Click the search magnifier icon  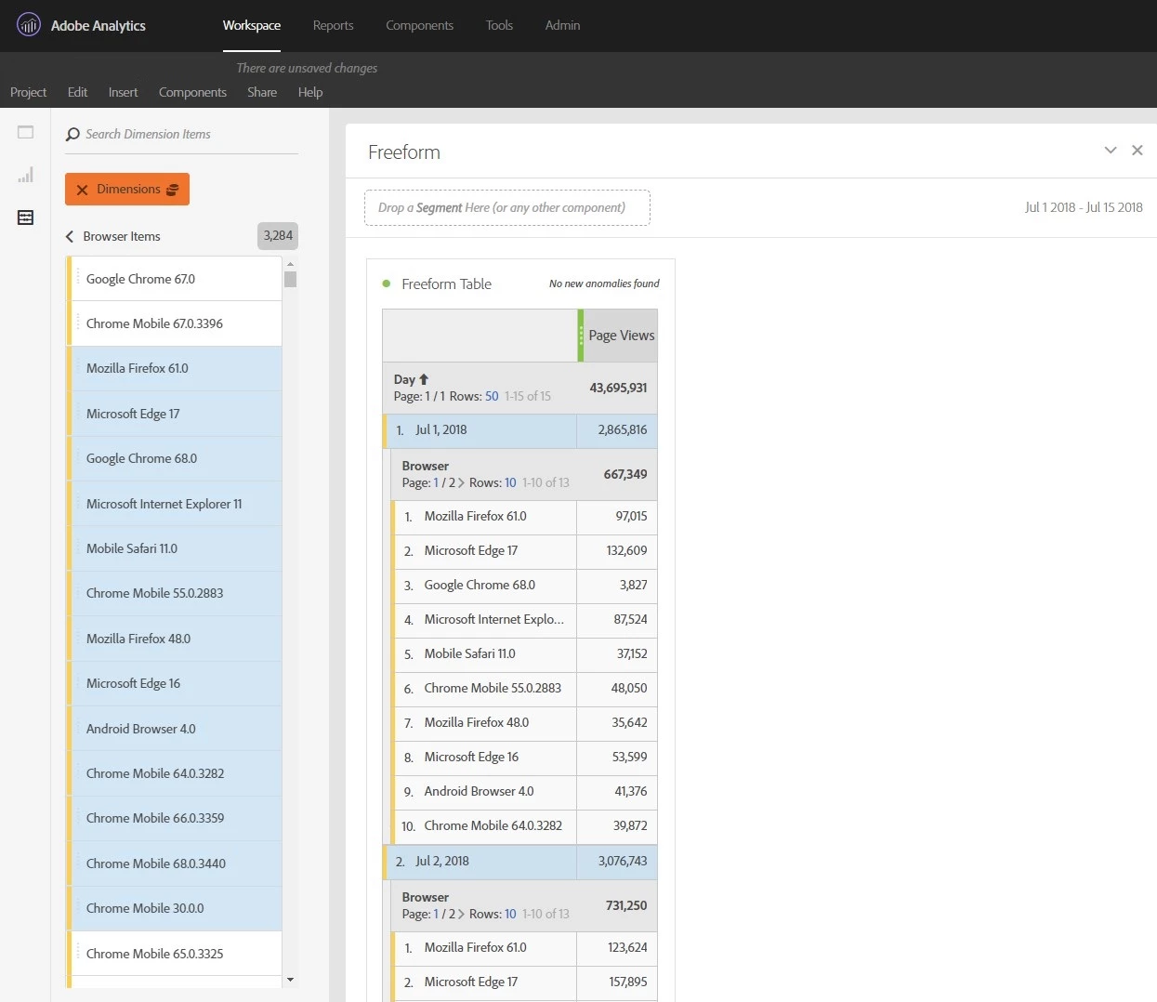point(72,135)
